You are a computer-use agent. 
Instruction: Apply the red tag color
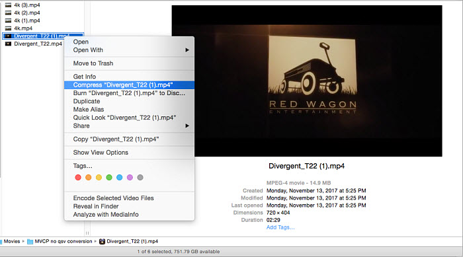click(78, 177)
